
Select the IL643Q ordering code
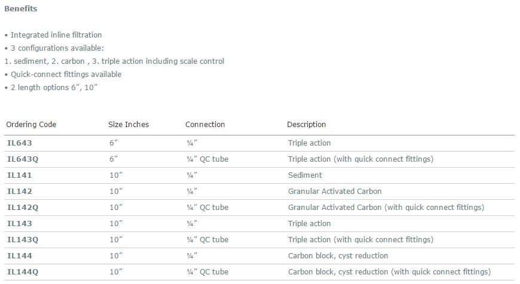pyautogui.click(x=23, y=159)
